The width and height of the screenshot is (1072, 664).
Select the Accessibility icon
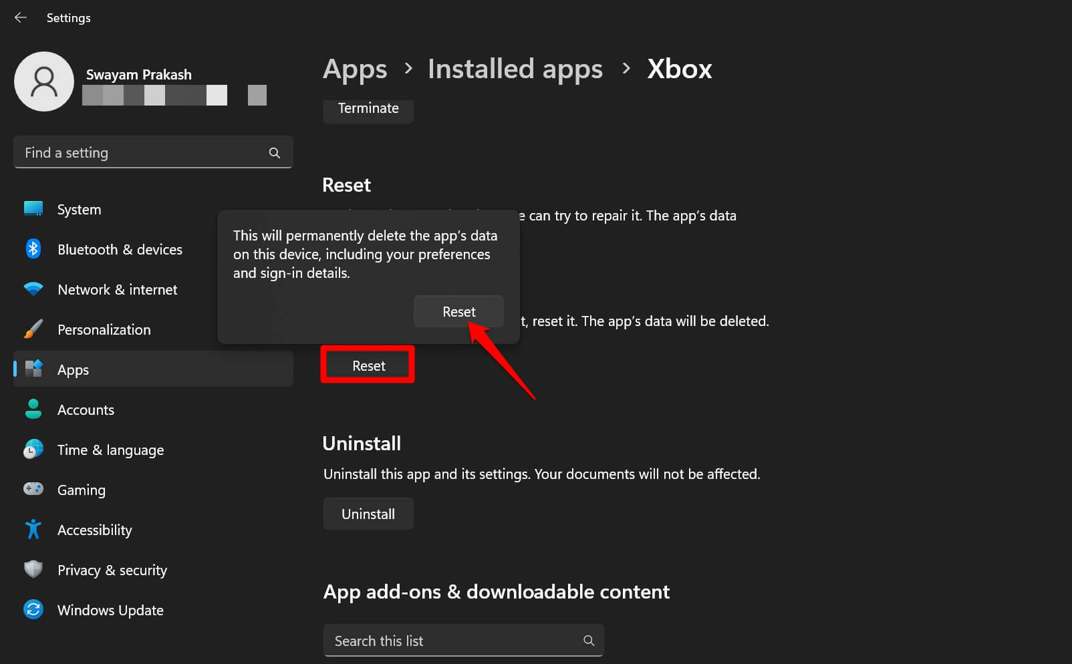[33, 530]
